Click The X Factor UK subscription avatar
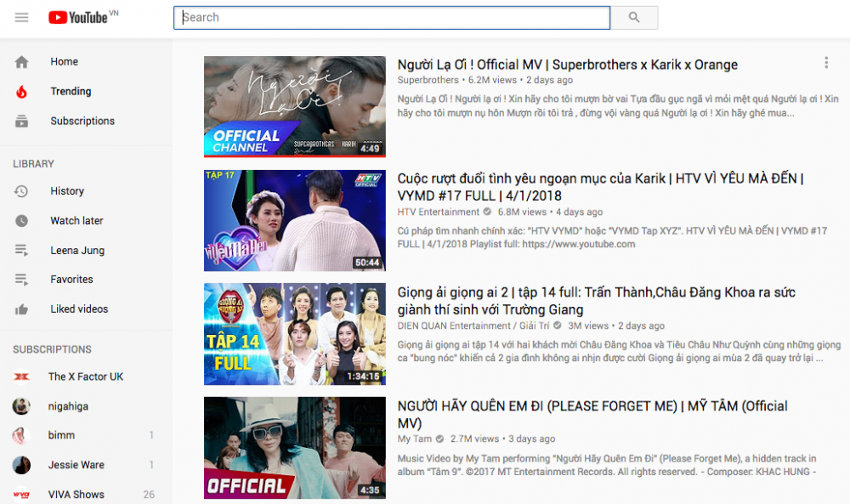The height and width of the screenshot is (504, 850). point(20,377)
